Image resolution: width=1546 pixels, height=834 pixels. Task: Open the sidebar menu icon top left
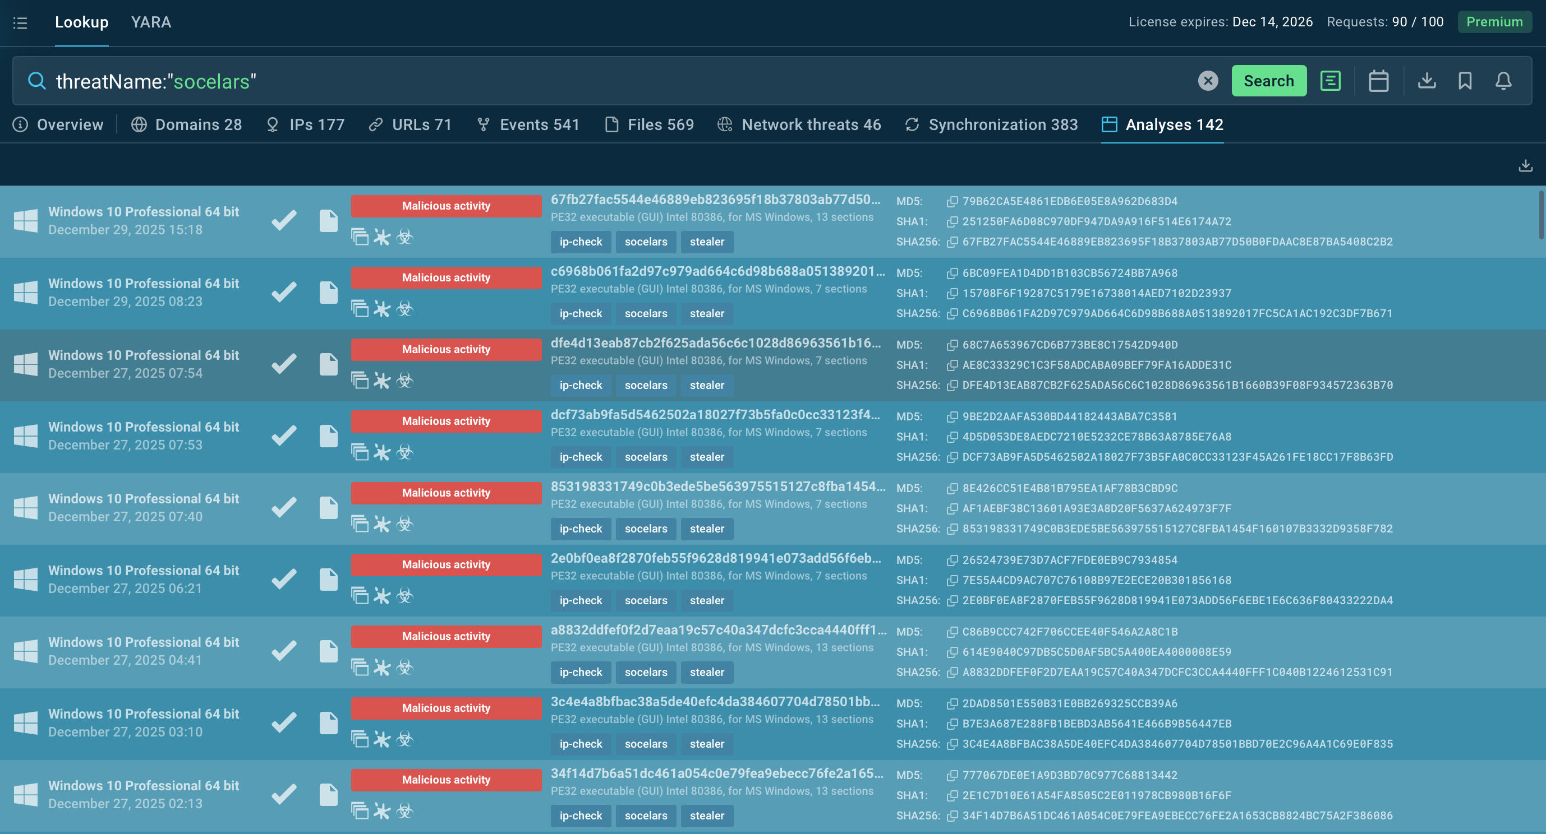[x=20, y=23]
